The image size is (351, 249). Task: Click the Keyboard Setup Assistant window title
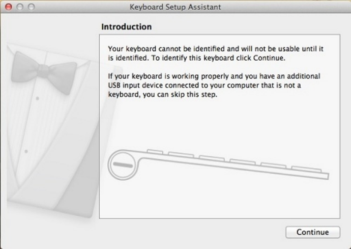click(175, 7)
